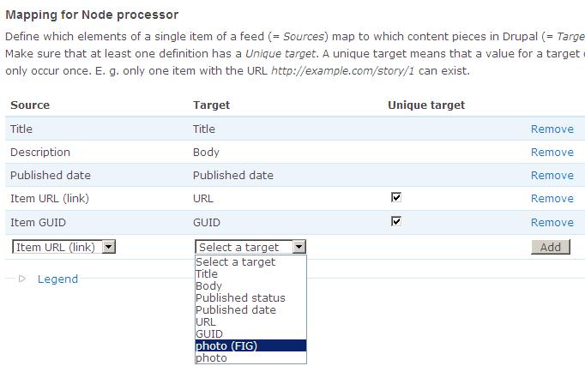The image size is (585, 366).
Task: Open the Select a target dropdown
Action: 250,247
